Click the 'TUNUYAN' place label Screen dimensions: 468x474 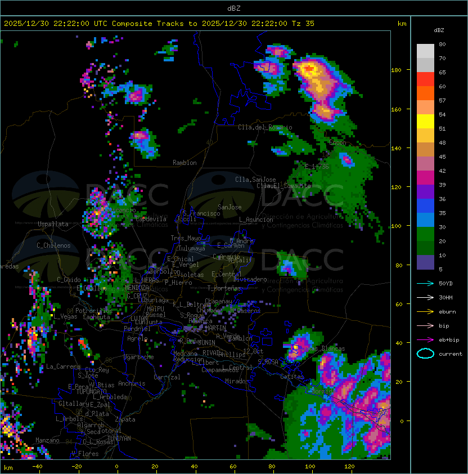[119, 439]
